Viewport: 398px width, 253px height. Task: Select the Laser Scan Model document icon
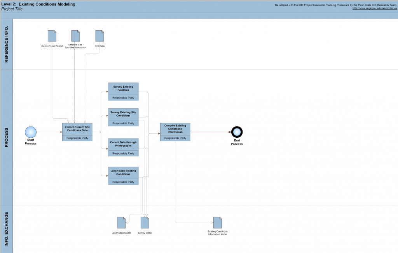pos(121,223)
